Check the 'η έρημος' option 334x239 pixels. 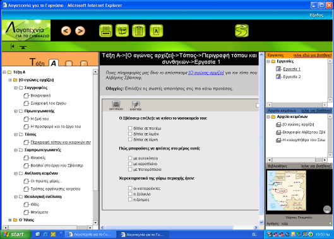[130, 199]
